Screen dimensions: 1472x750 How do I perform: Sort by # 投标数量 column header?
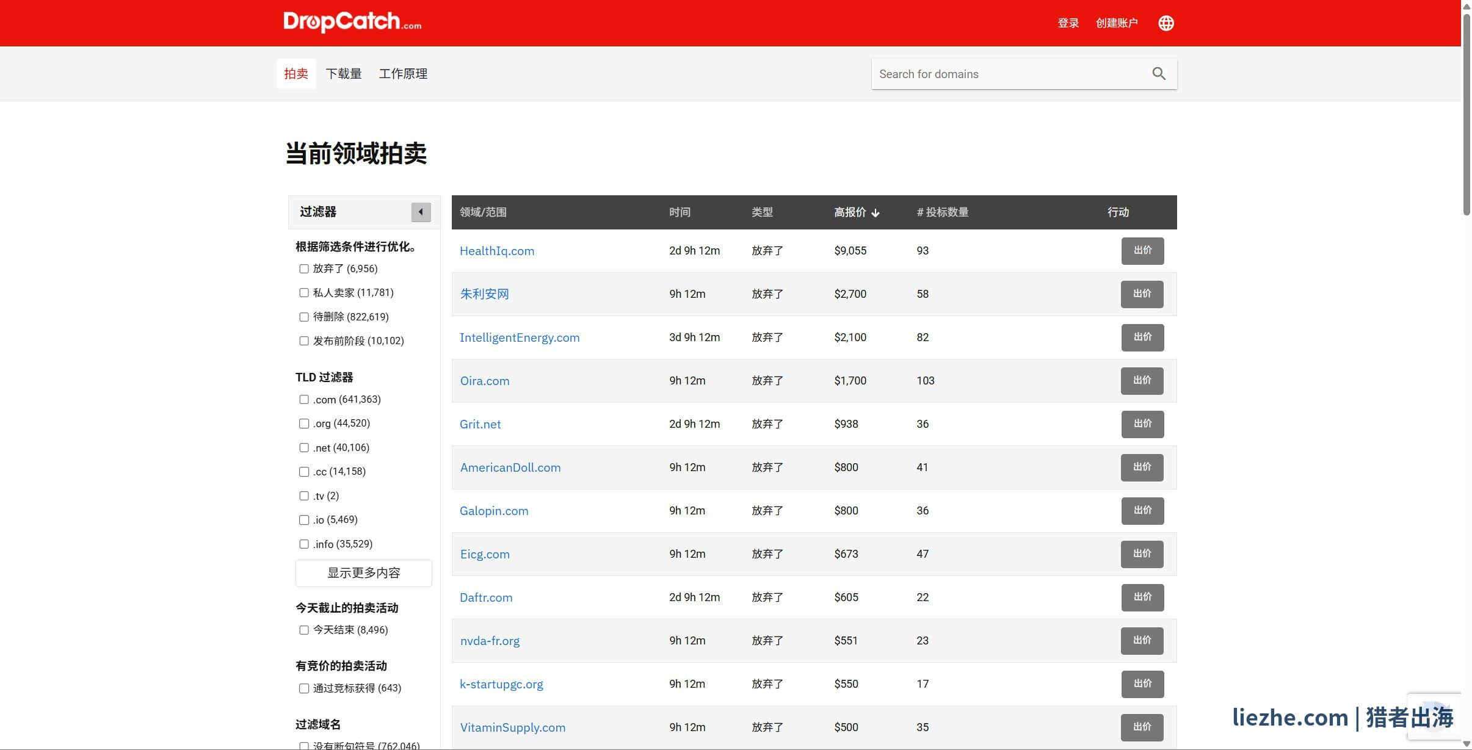(943, 212)
